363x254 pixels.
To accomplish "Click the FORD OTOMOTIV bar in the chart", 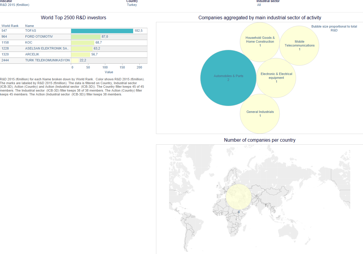I will click(86, 37).
